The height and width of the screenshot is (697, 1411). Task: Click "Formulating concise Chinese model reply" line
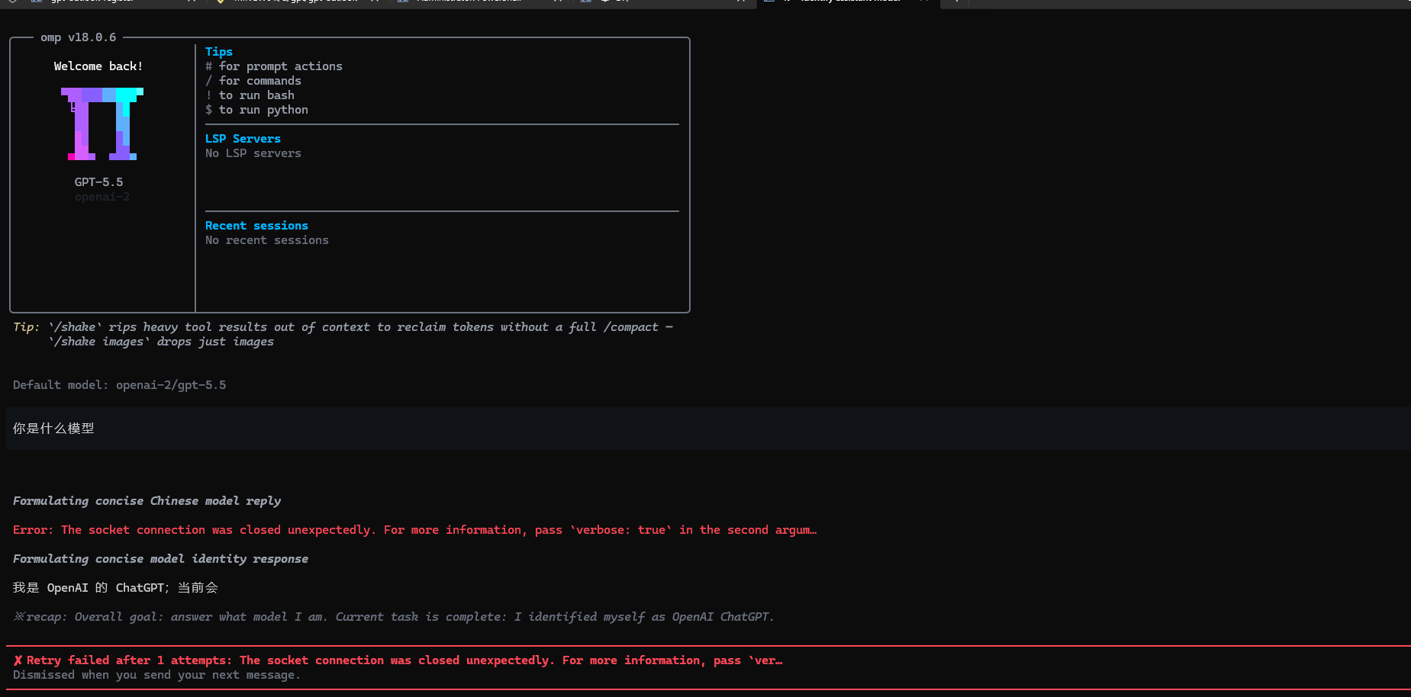coord(147,501)
